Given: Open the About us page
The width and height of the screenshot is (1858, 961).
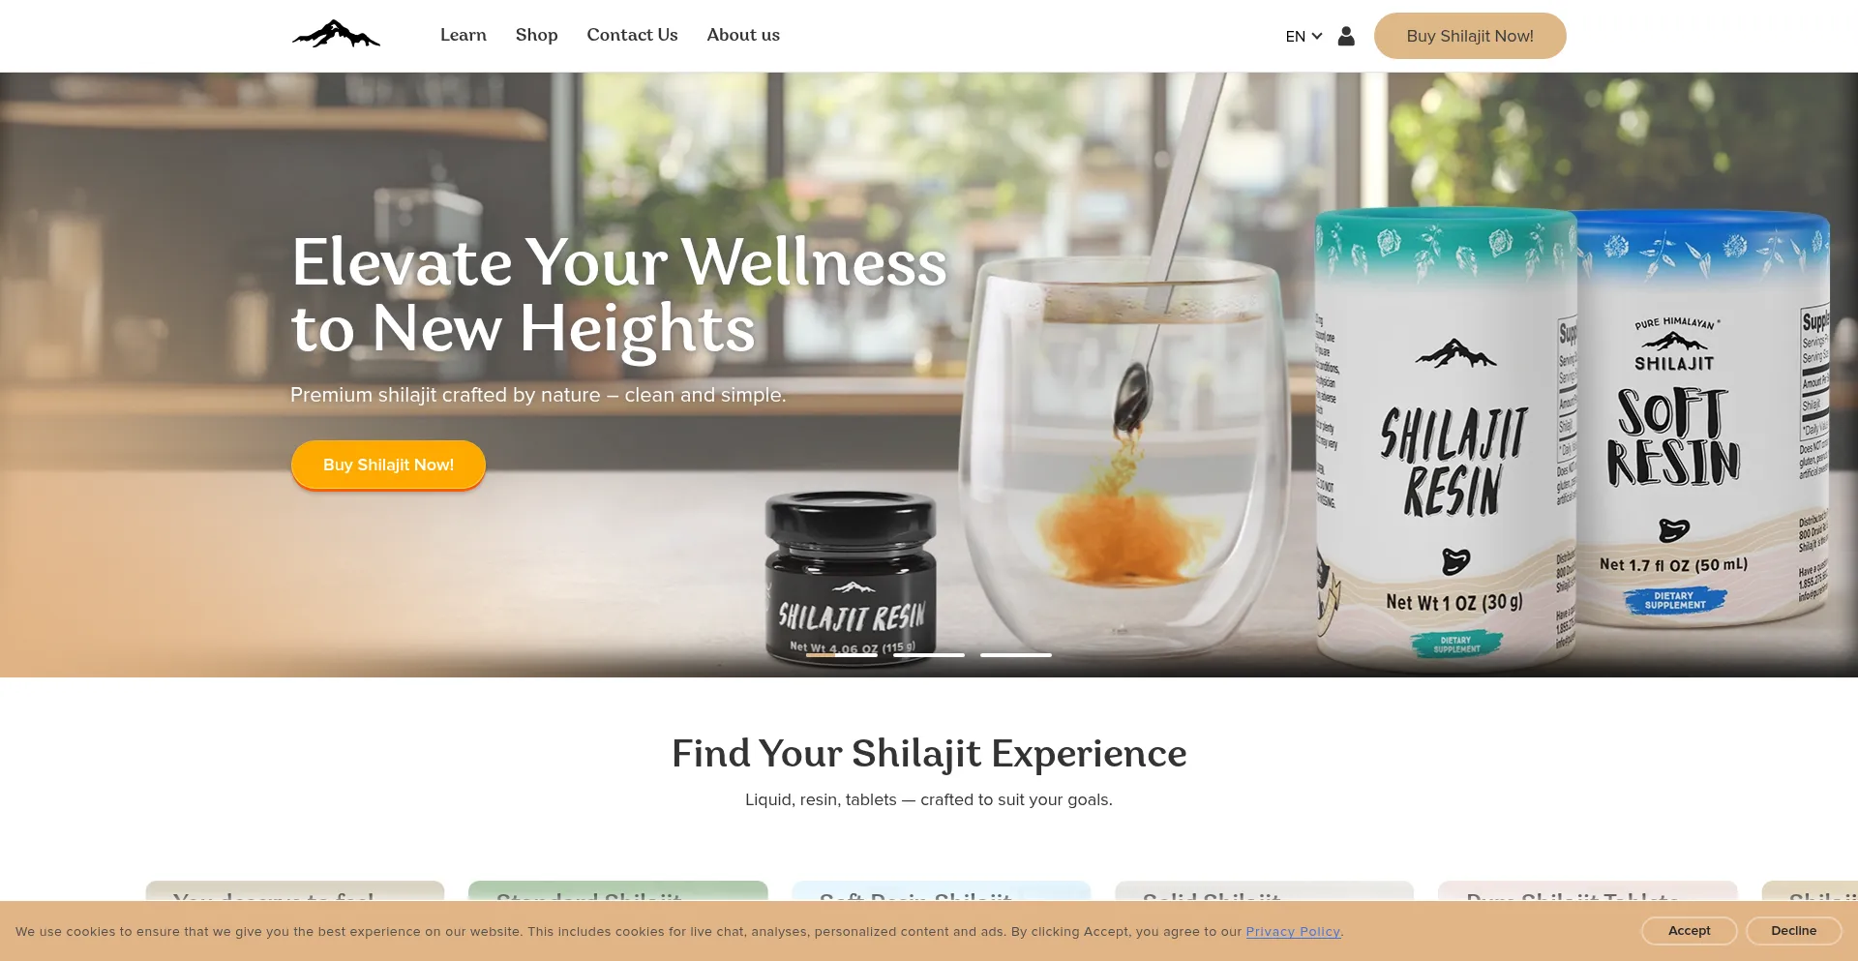Looking at the screenshot, I should 743,35.
